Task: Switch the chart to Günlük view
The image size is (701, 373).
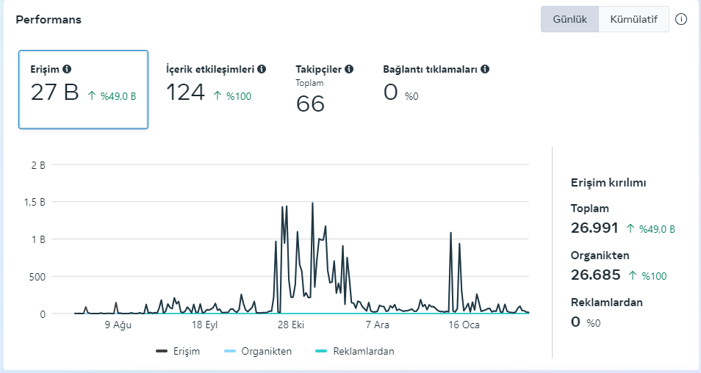Action: point(569,19)
